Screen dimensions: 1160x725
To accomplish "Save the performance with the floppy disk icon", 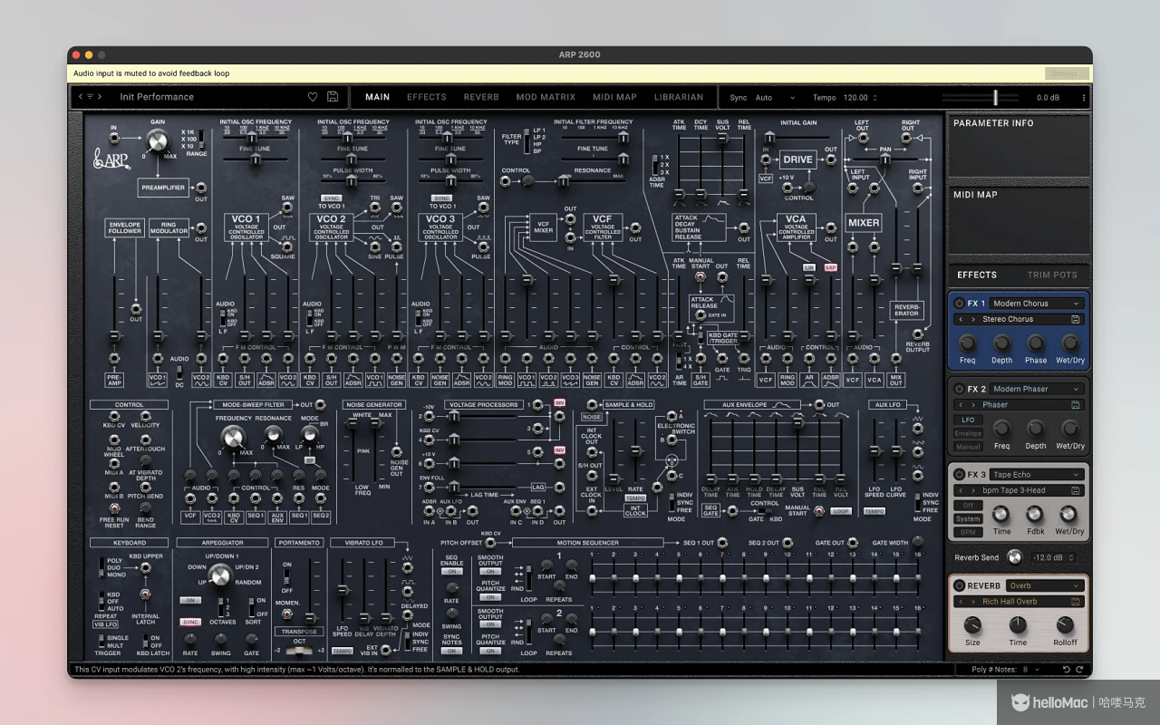I will click(x=333, y=97).
